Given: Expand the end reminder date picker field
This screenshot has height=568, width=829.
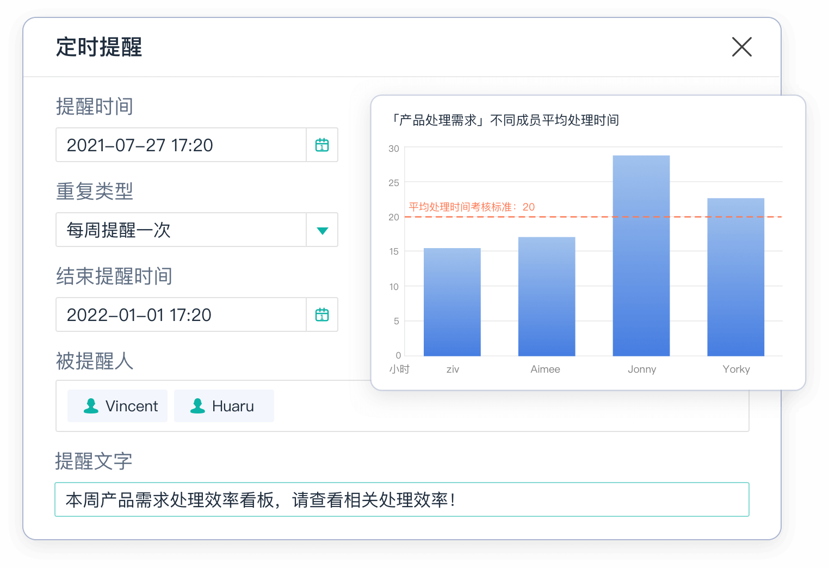Looking at the screenshot, I should [x=180, y=314].
